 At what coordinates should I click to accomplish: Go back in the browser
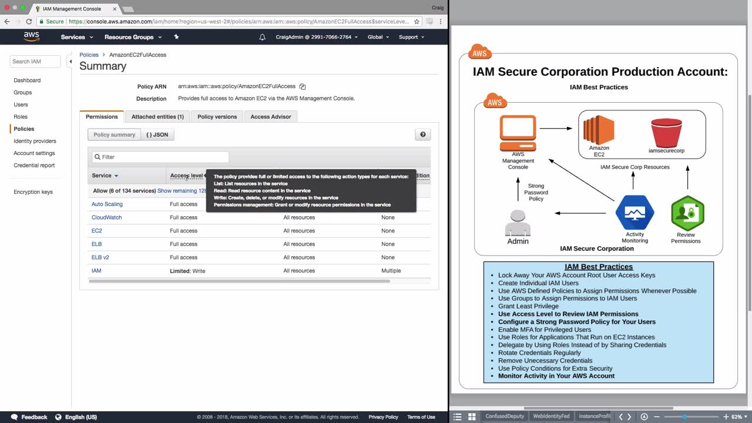pyautogui.click(x=7, y=21)
